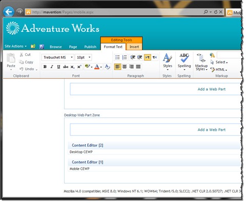The height and width of the screenshot is (203, 246).
Task: Align text left
Action: click(117, 67)
